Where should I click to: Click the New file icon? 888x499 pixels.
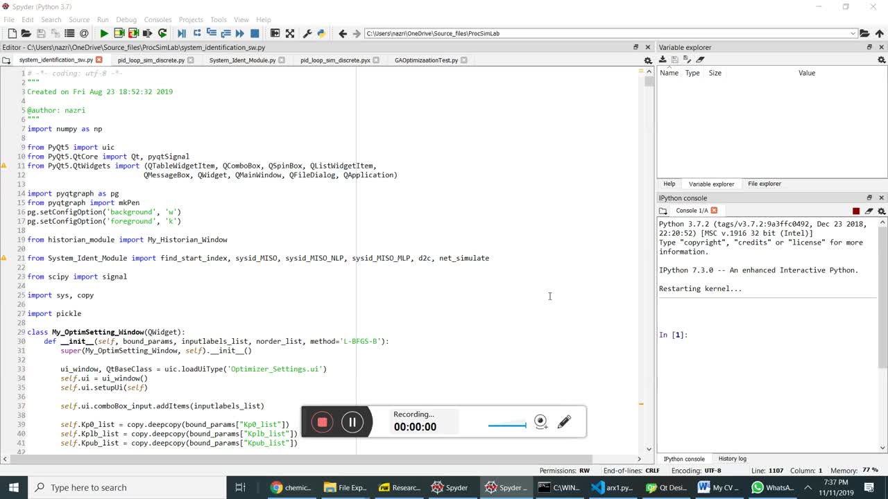12,33
